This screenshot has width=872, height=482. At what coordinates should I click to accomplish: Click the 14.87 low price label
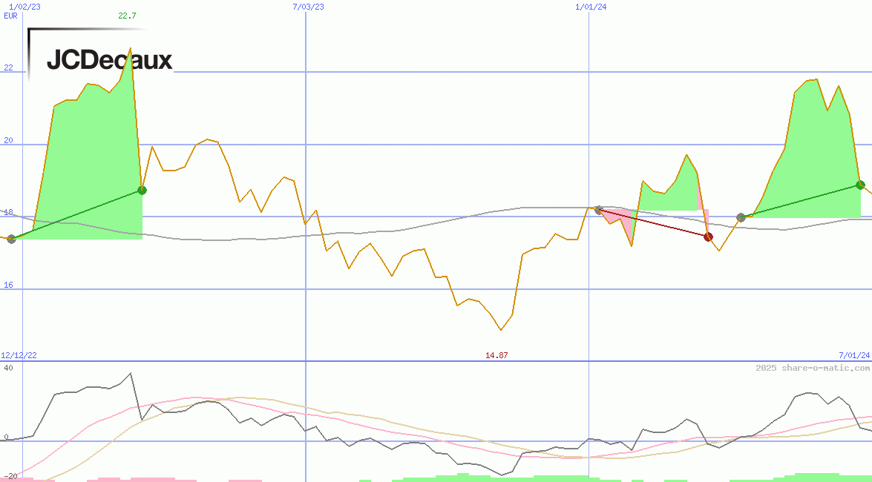pos(496,356)
